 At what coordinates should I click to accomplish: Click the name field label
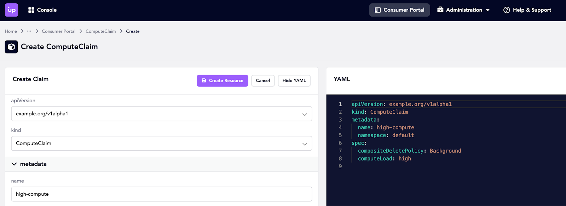[x=17, y=181]
